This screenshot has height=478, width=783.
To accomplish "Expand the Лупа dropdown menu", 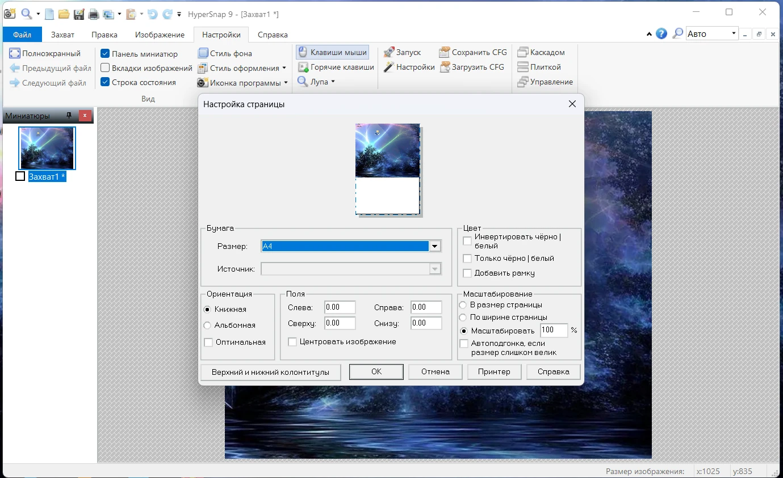I will click(x=333, y=82).
